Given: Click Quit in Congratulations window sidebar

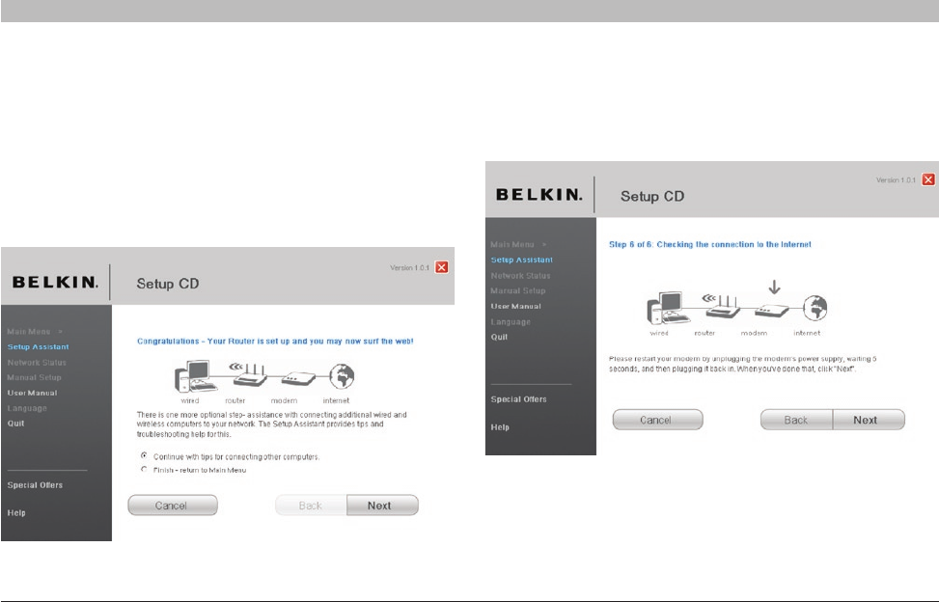Looking at the screenshot, I should (x=15, y=424).
